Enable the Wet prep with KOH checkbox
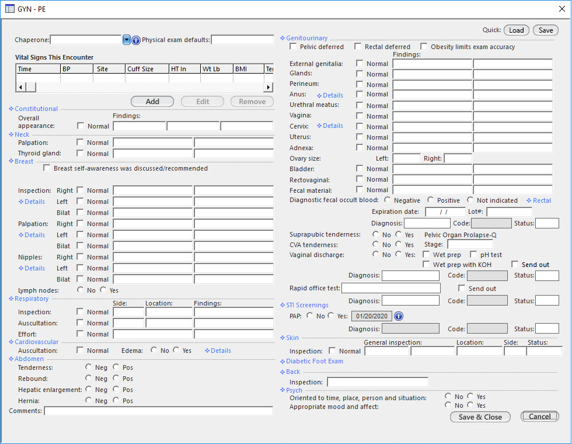Viewport: 572px width, 444px height. click(425, 264)
